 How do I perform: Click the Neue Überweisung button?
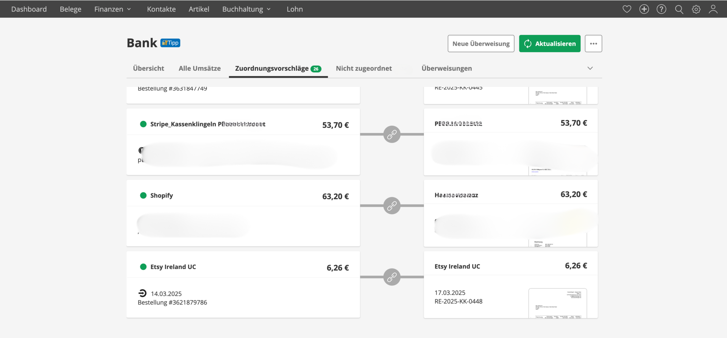coord(481,44)
